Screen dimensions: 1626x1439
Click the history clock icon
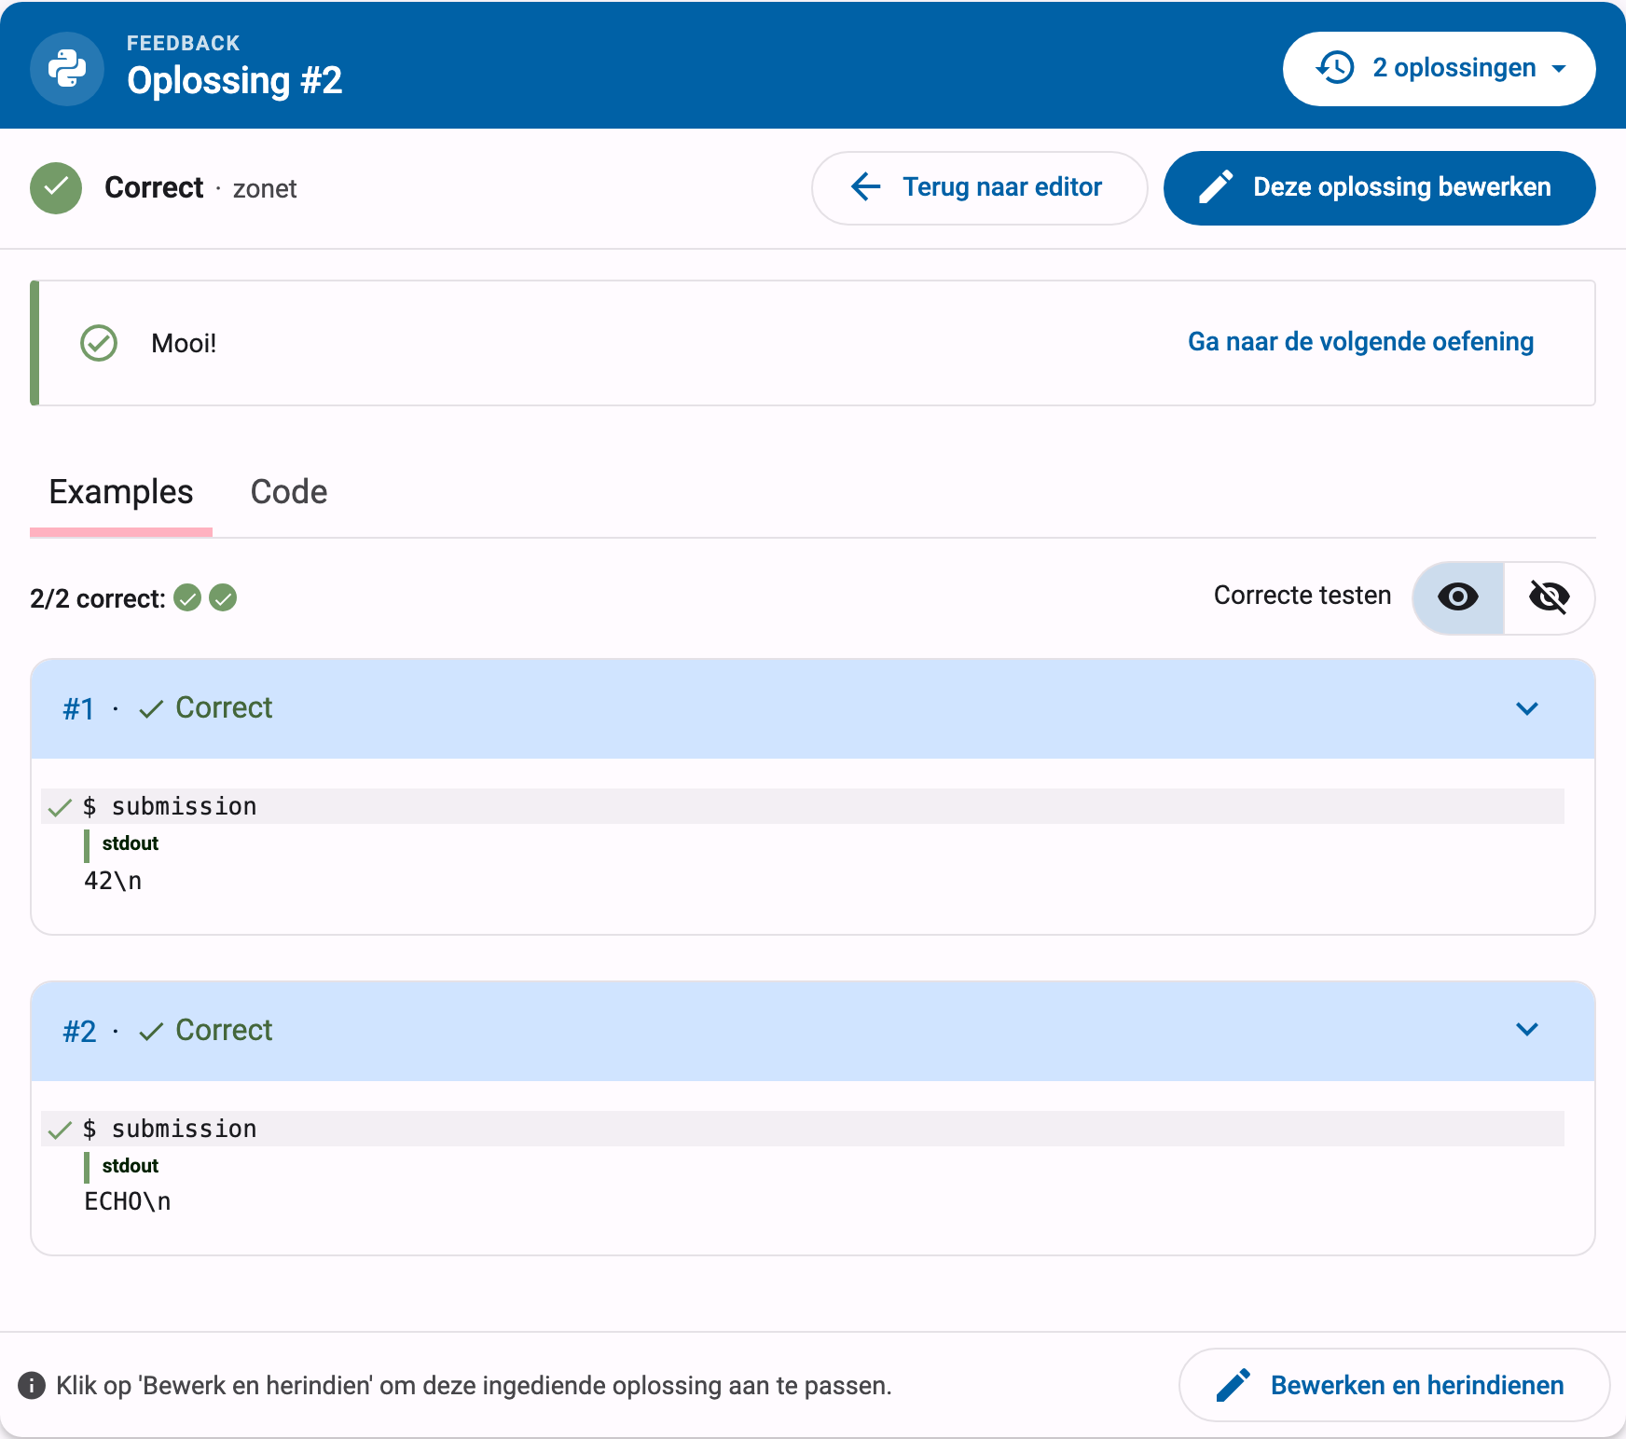pos(1335,68)
